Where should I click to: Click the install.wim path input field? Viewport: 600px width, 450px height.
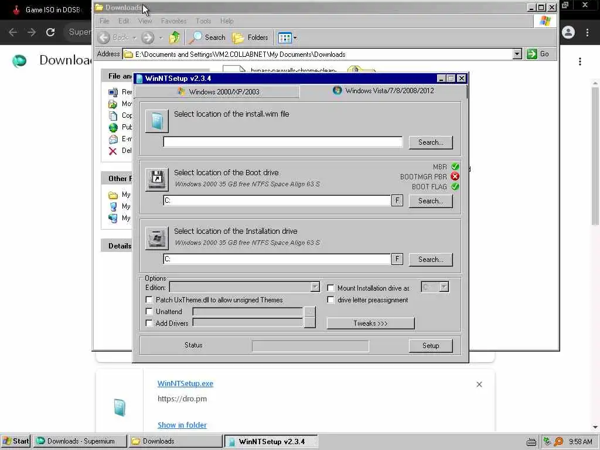click(x=283, y=142)
